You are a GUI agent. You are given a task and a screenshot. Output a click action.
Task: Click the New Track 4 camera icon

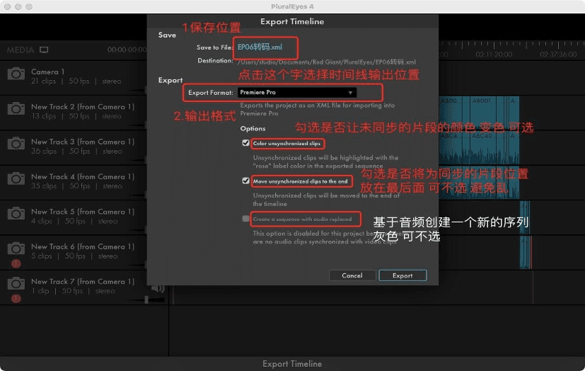16,178
